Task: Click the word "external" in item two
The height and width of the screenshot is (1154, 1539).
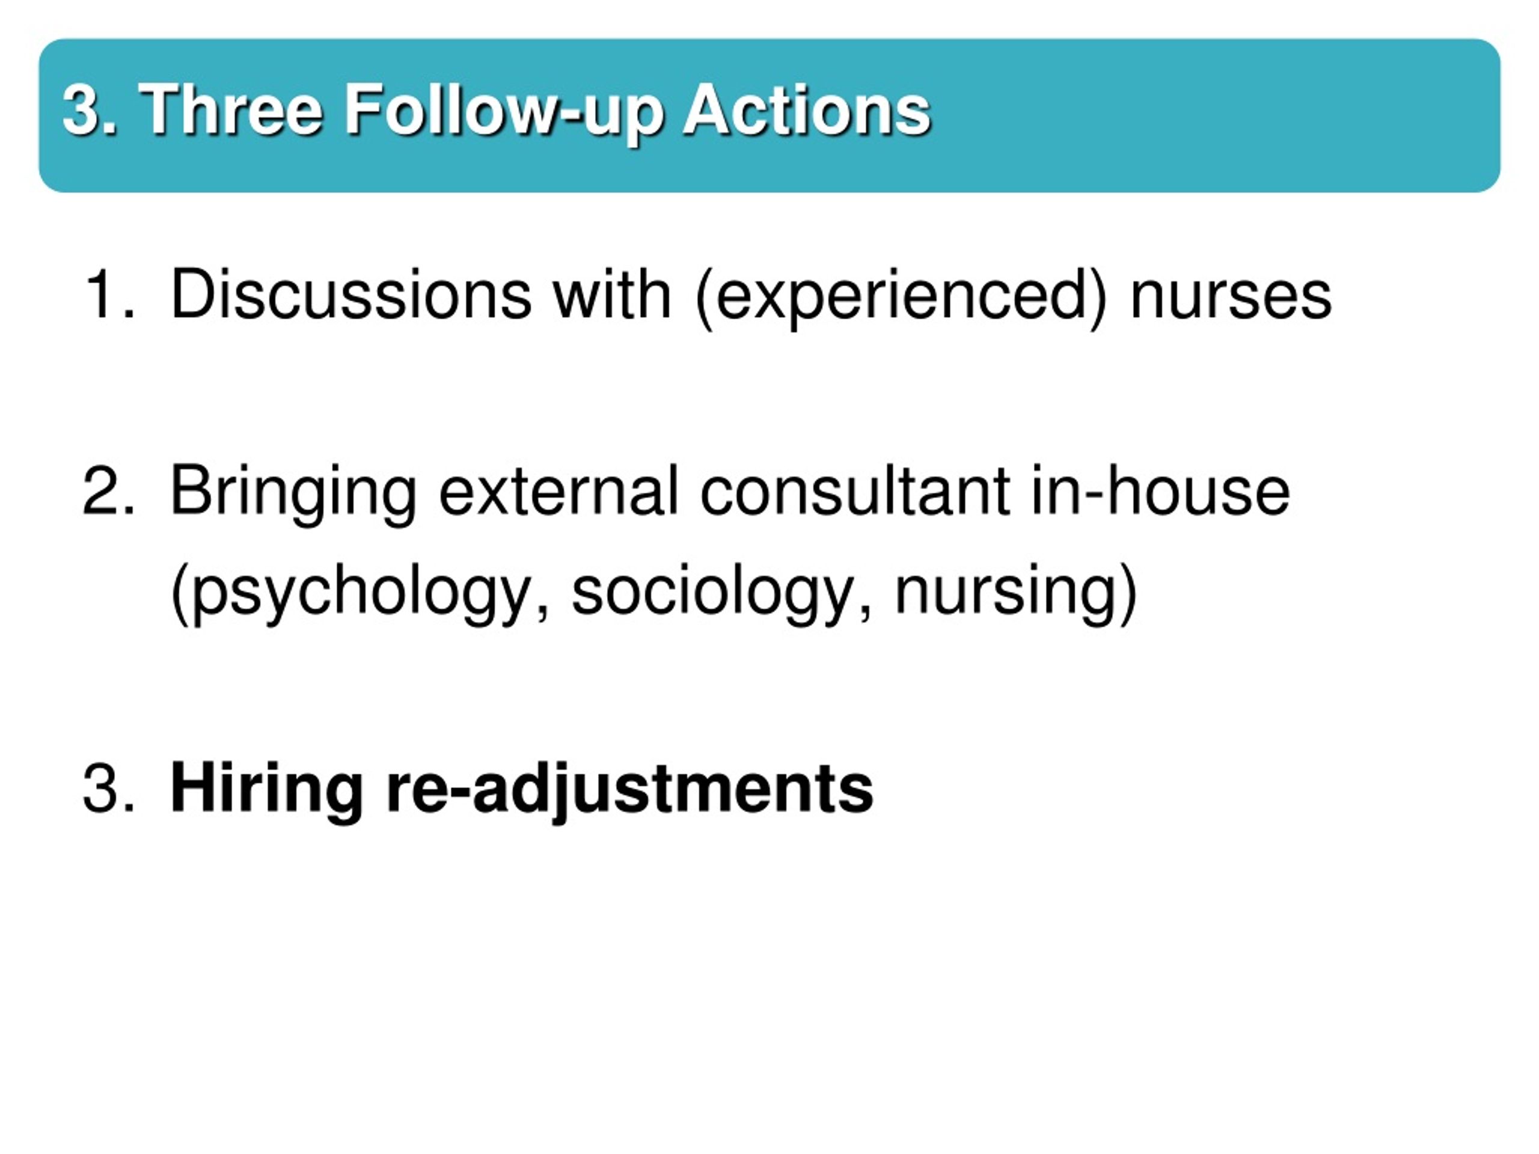Action: point(558,492)
